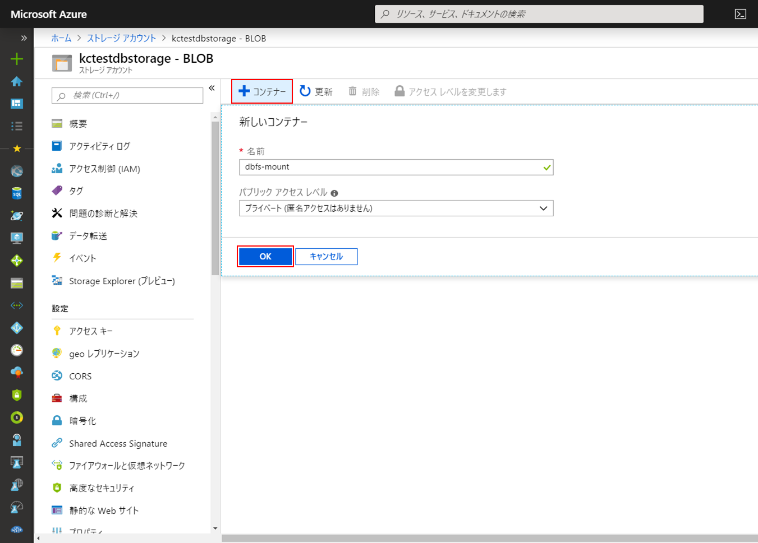Viewport: 758px width, 543px height.
Task: Open the Advisor cloud with ribbon icon
Action: tap(17, 373)
